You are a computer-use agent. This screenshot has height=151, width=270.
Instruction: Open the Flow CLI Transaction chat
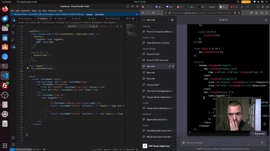click(158, 32)
